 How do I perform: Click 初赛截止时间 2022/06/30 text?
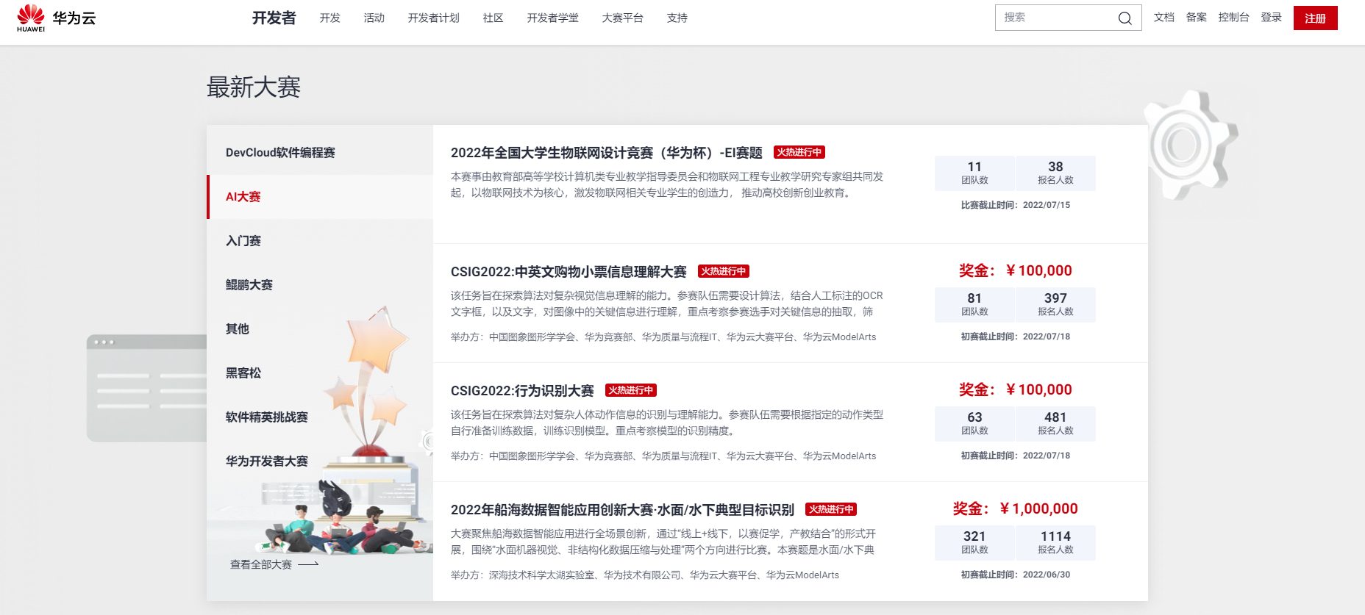[x=1016, y=575]
